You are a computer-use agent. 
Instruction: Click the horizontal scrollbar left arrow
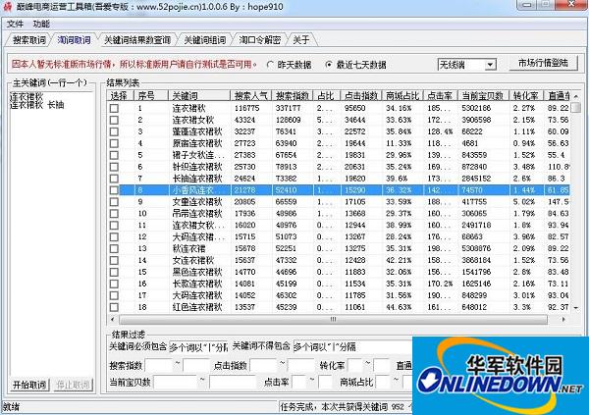click(113, 319)
